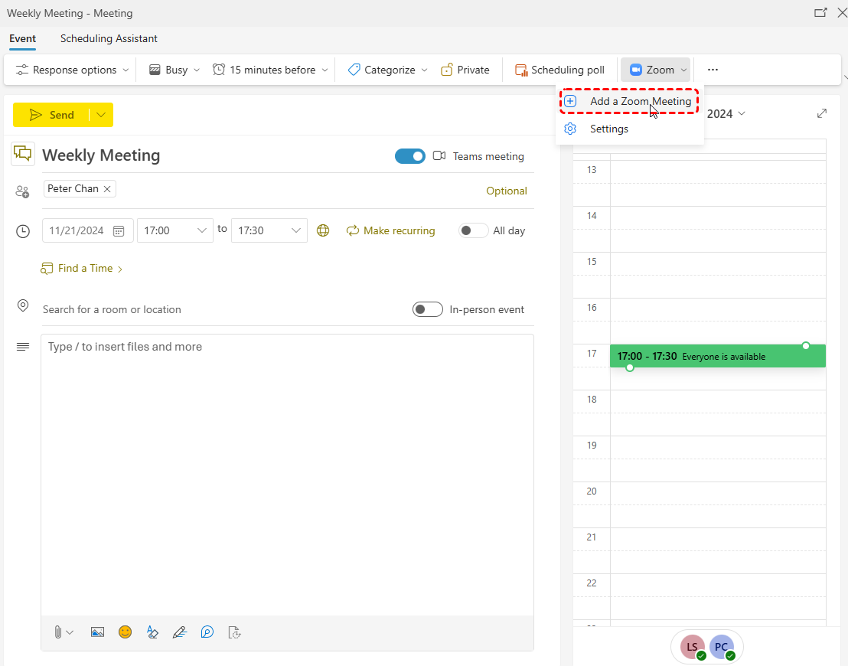The image size is (848, 666).
Task: Click the PC attendee avatar
Action: (722, 647)
